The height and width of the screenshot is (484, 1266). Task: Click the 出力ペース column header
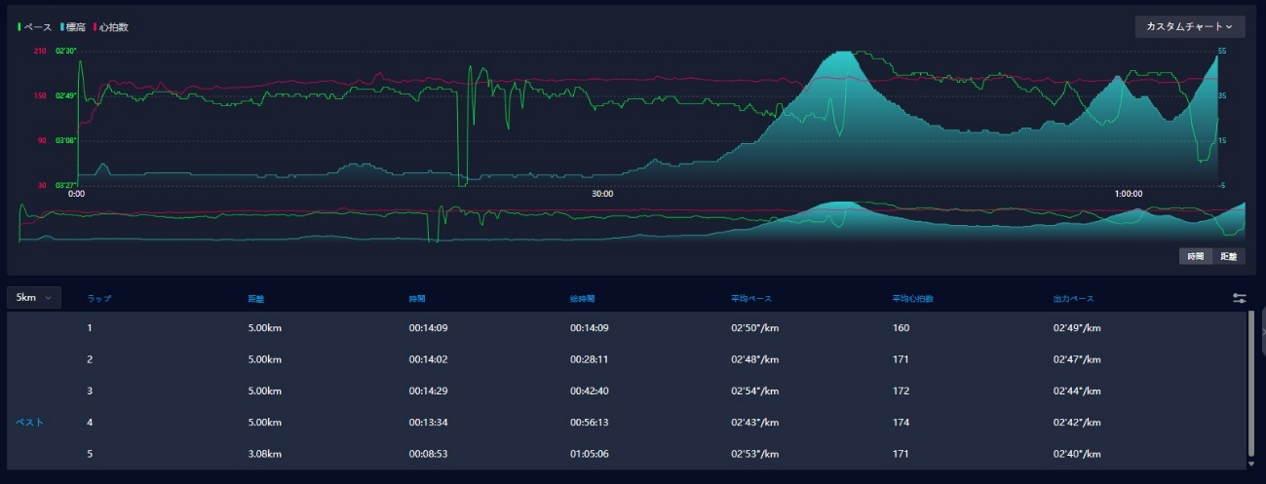[1073, 298]
